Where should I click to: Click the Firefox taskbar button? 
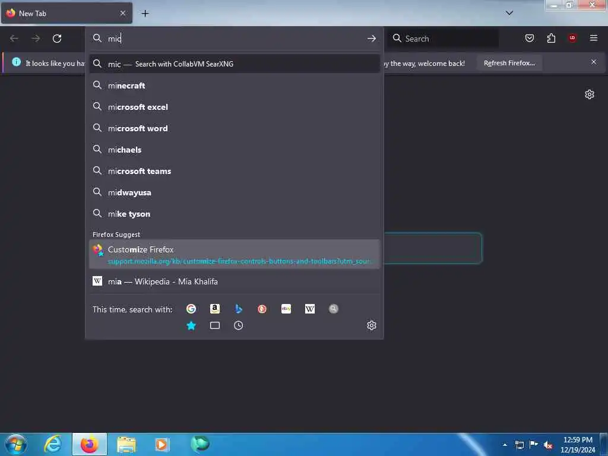coord(89,444)
